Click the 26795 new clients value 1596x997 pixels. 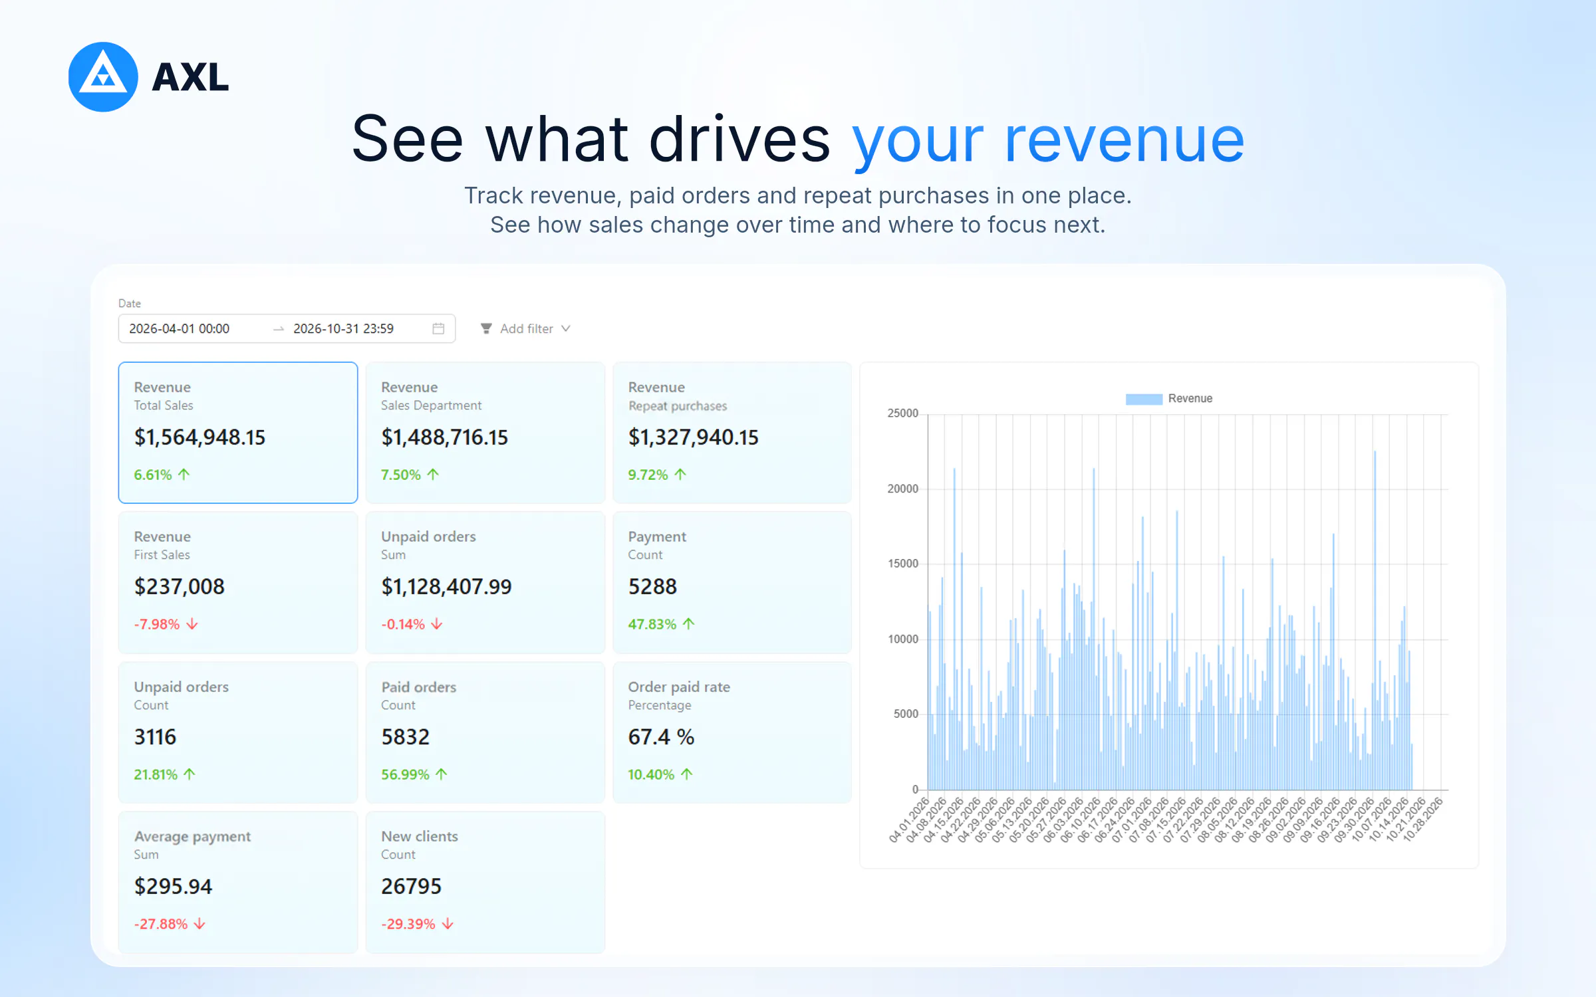[411, 887]
